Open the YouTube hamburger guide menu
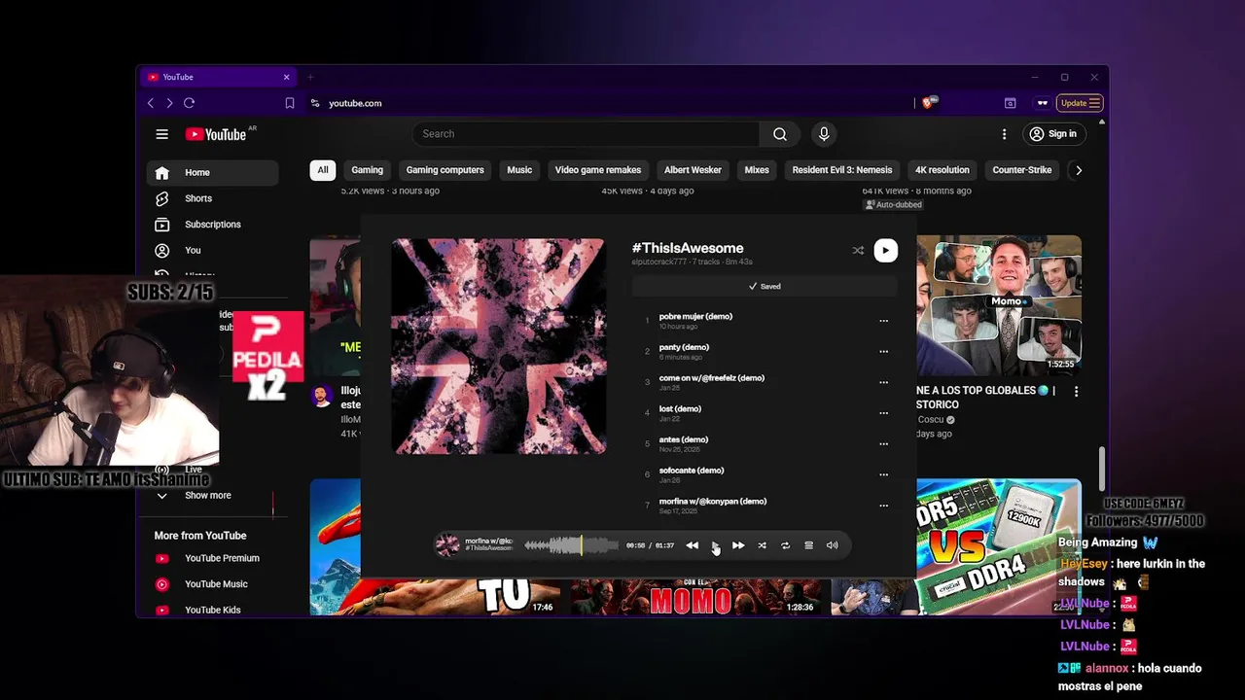This screenshot has width=1245, height=700. tap(162, 134)
